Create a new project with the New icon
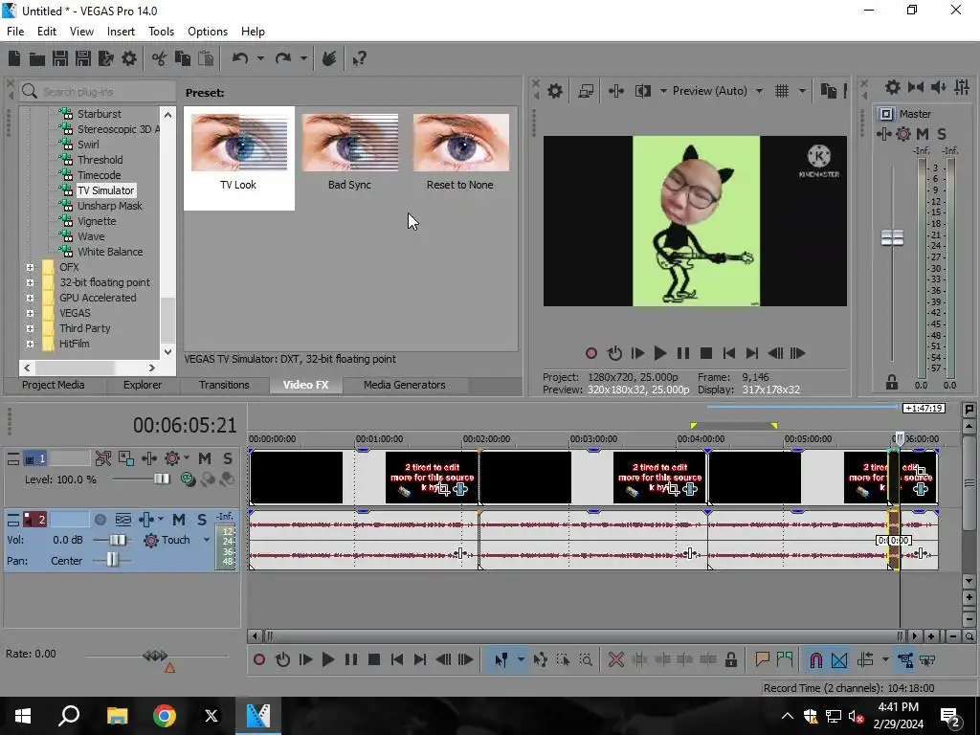 tap(14, 58)
